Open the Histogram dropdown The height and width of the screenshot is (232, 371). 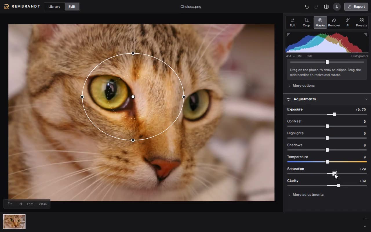359,56
